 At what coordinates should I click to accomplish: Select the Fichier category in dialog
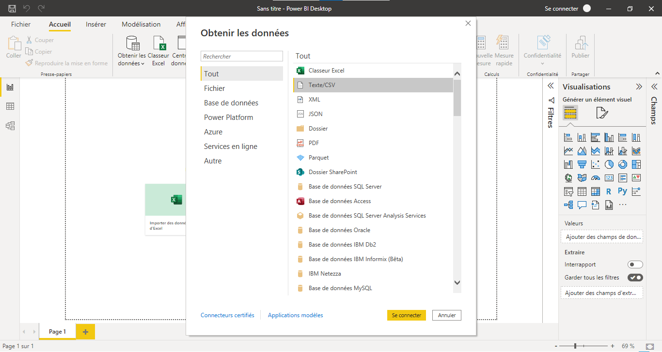point(242,88)
